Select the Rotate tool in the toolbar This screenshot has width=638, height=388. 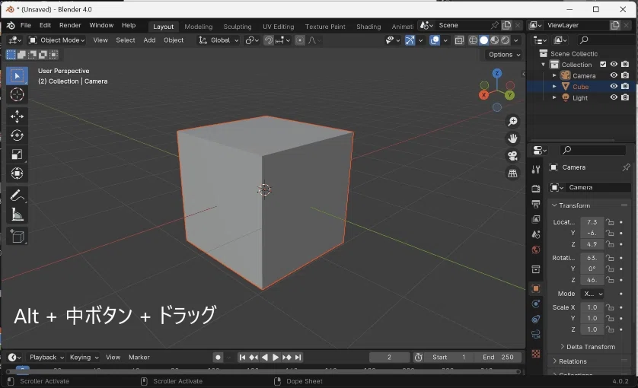pos(17,135)
